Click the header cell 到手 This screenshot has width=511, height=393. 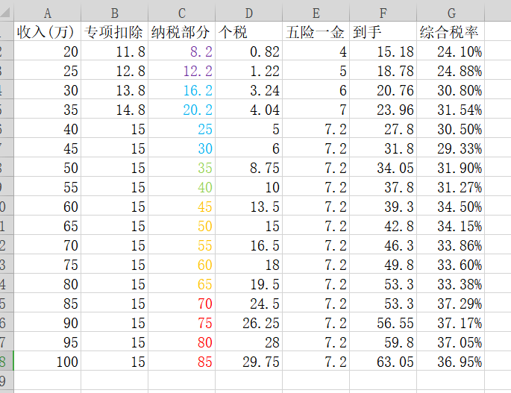(x=383, y=31)
